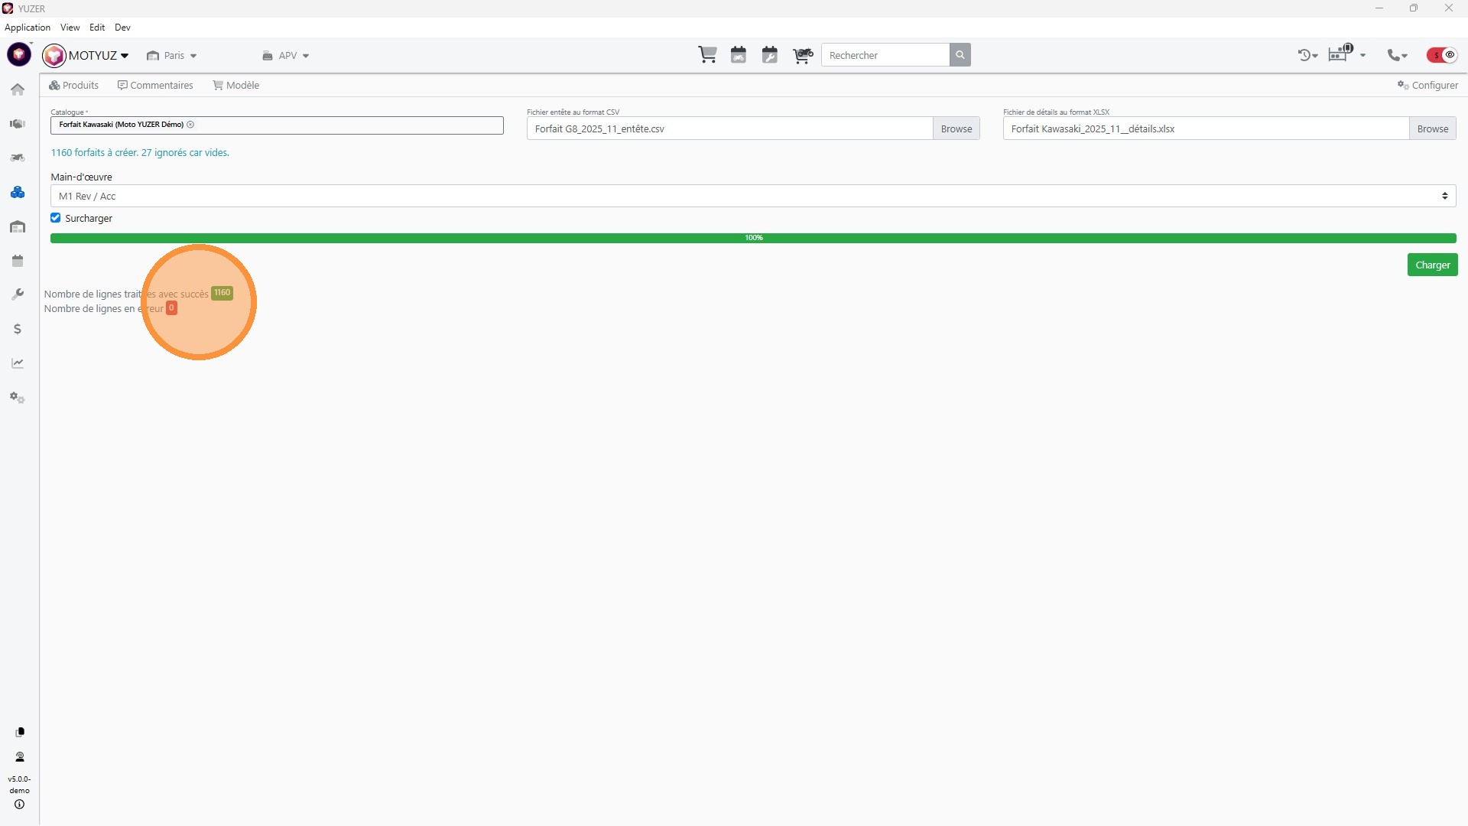Browse for the CSV header file
The image size is (1468, 826).
[x=956, y=128]
